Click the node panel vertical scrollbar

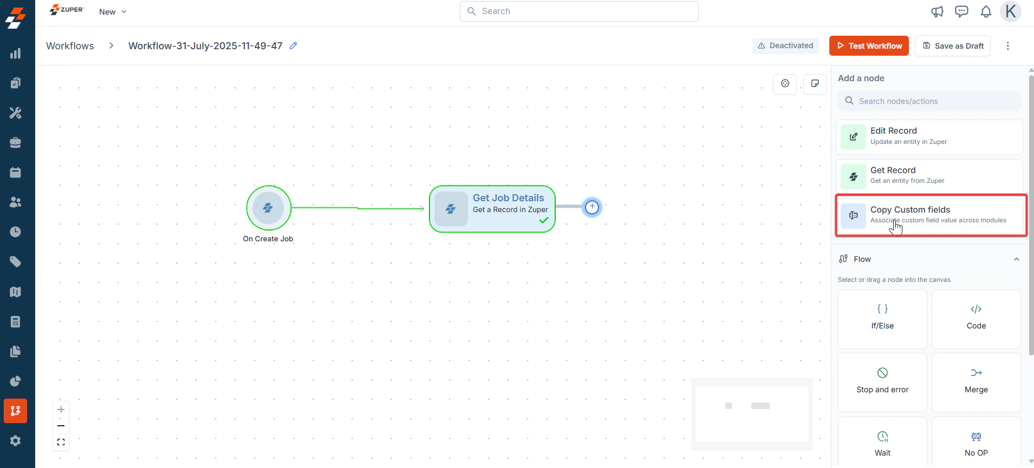pos(1031,216)
